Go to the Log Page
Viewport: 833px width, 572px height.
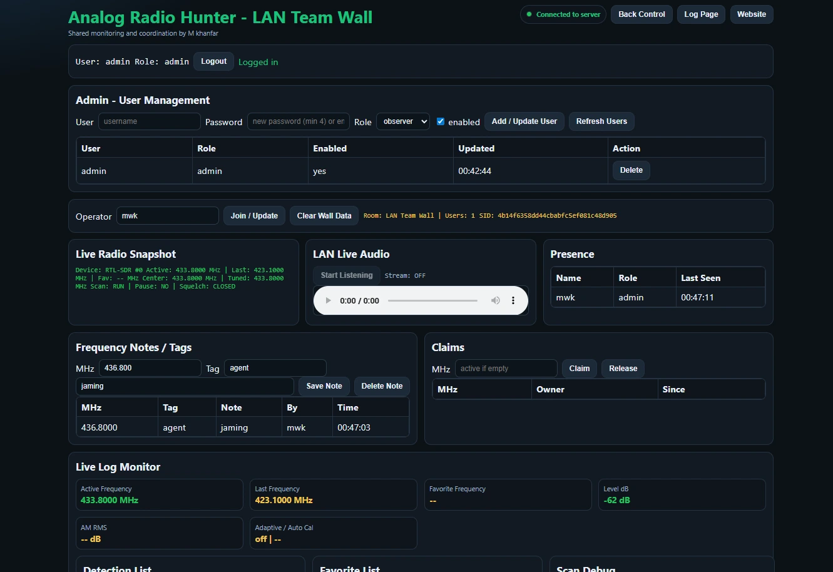701,14
